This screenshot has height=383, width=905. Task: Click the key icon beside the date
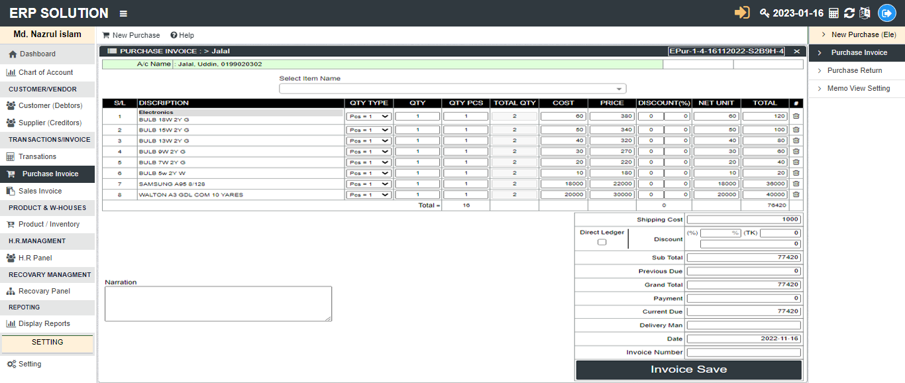765,13
